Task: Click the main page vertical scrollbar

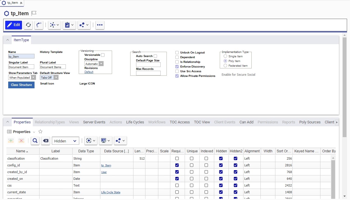Action: click(344, 87)
